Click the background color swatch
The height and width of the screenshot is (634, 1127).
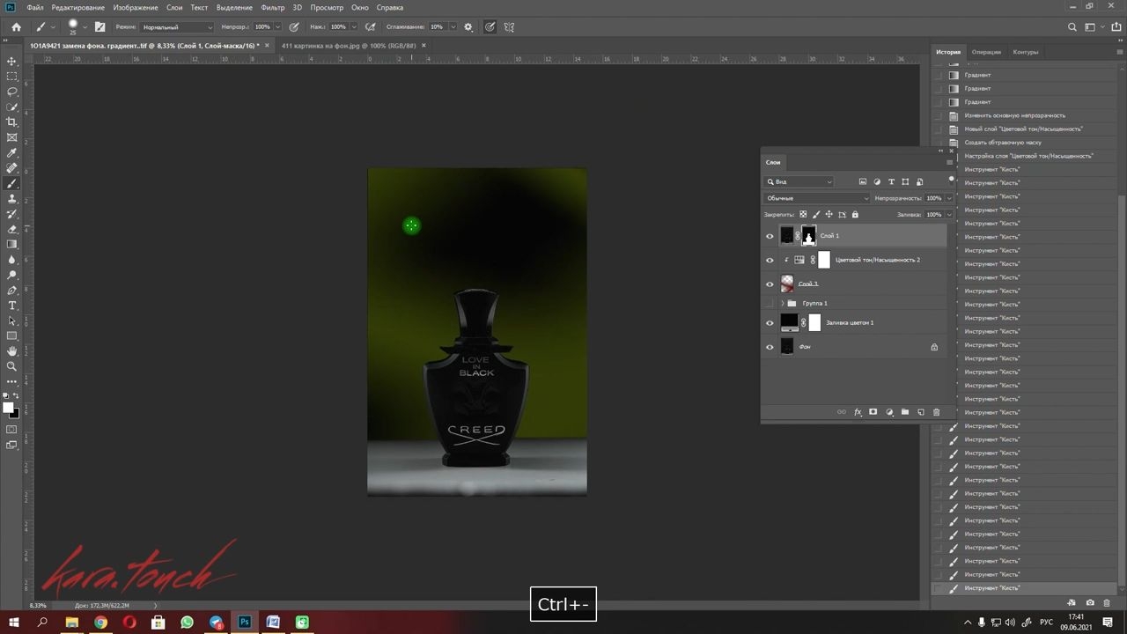tap(15, 413)
